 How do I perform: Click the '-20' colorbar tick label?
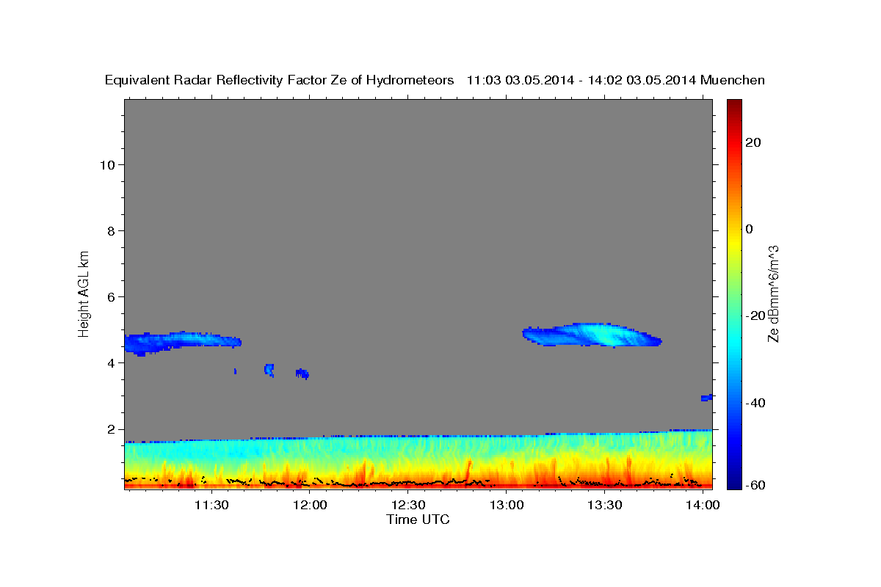(x=755, y=316)
